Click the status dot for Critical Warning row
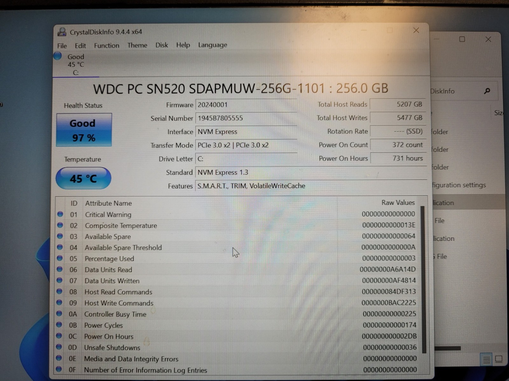 60,214
